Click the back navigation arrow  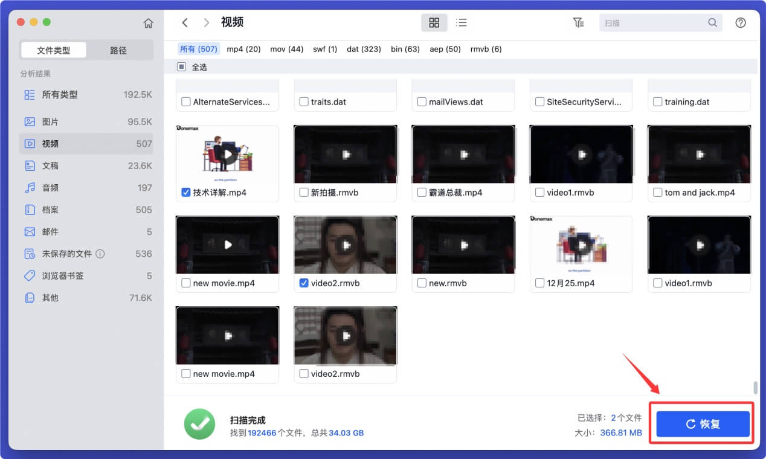(185, 22)
